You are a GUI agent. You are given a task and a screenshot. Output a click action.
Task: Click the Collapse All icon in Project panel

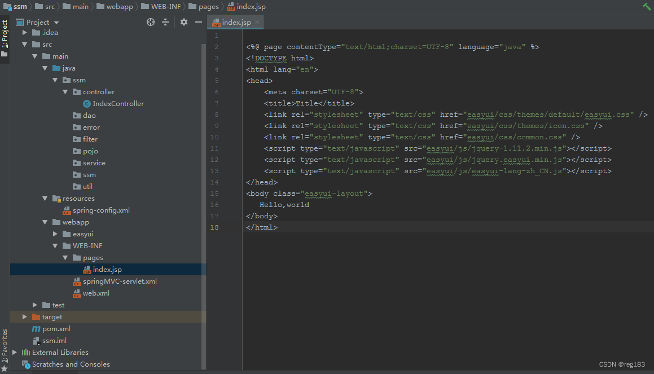(165, 22)
